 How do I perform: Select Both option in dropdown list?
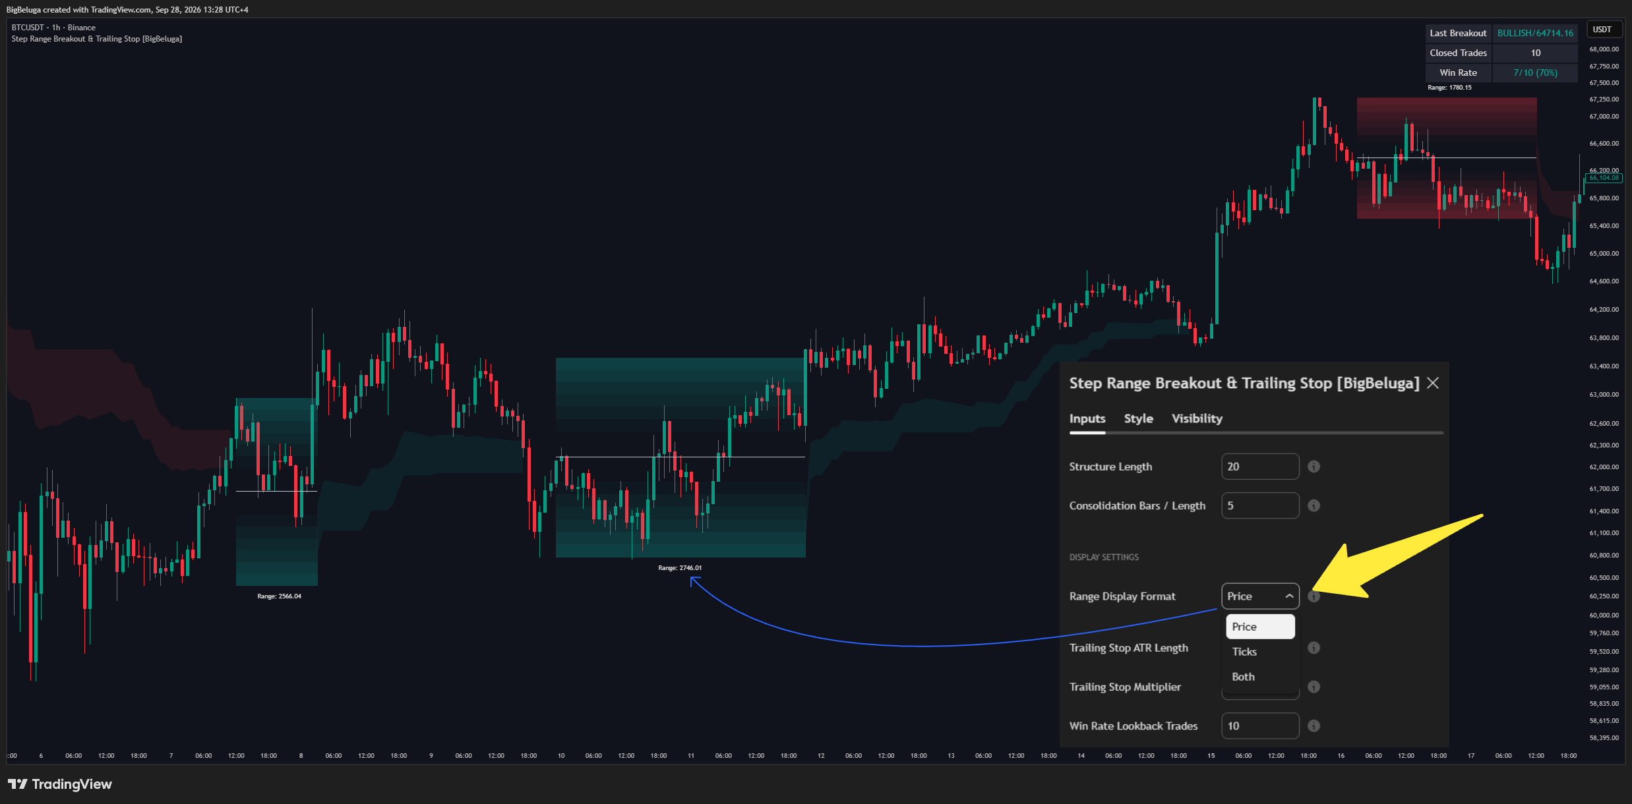[x=1260, y=677]
